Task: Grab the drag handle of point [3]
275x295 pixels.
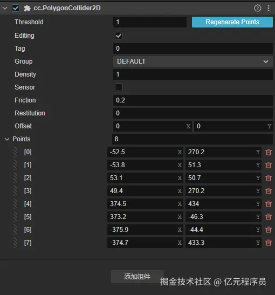Action: tap(15, 191)
